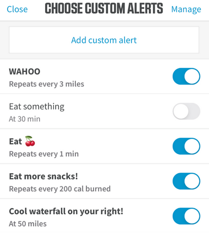209x233 pixels.
Task: Select the Eat something alert title
Action: (x=36, y=107)
